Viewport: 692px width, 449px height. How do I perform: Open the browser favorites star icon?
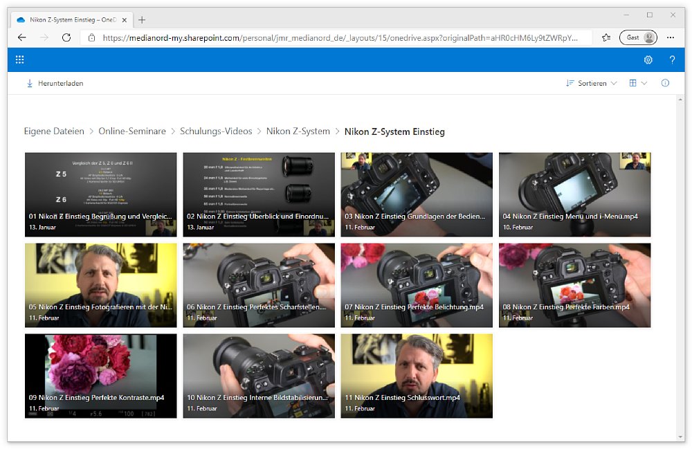[606, 37]
